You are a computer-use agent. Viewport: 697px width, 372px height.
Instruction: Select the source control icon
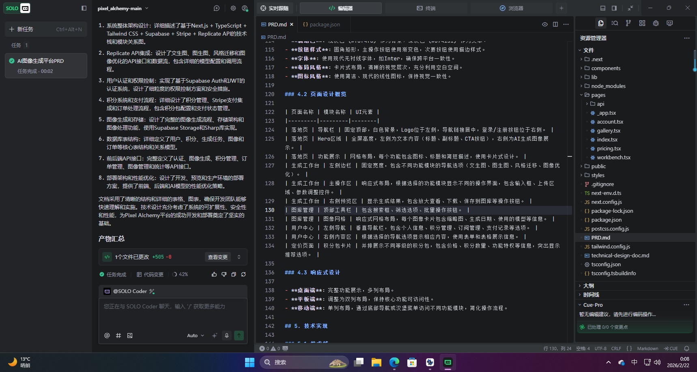(x=628, y=23)
